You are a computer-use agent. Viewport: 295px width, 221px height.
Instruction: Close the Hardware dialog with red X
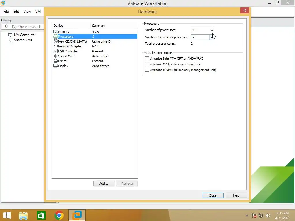(245, 11)
